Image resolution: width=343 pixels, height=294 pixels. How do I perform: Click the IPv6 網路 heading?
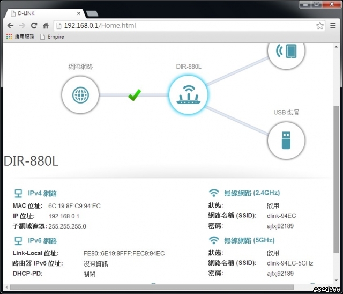[42, 241]
